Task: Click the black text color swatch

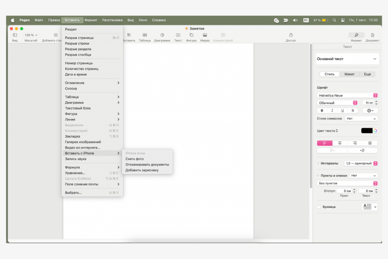Action: click(367, 131)
